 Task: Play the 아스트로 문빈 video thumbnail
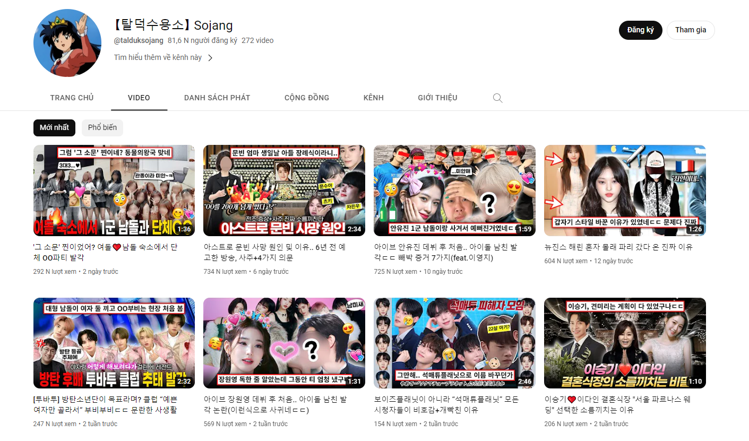pos(284,191)
